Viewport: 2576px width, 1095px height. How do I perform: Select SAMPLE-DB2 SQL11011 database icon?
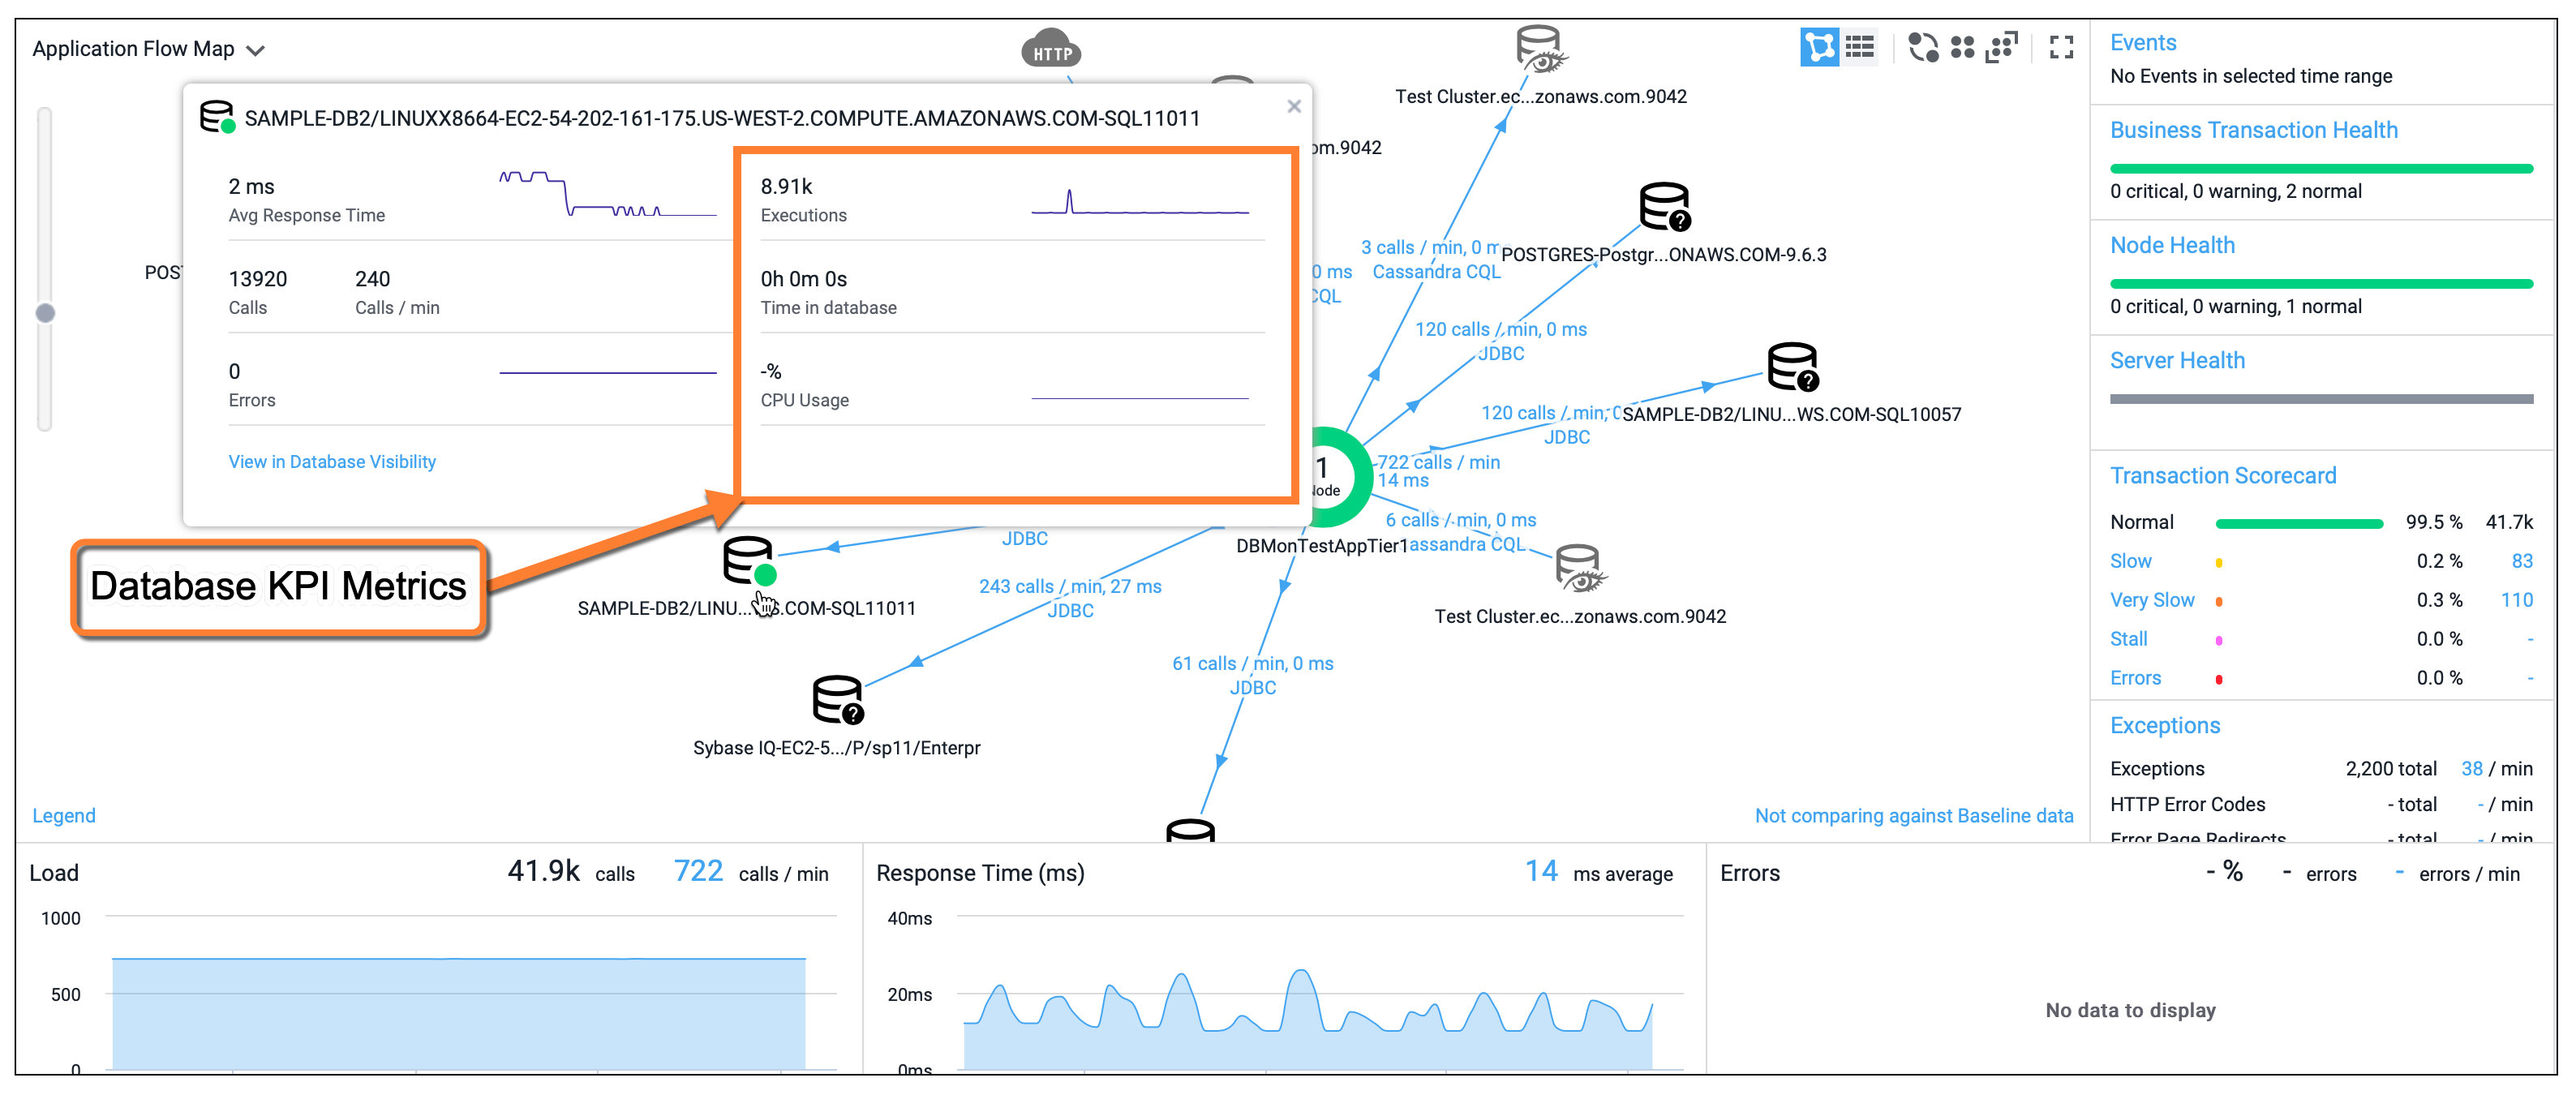(749, 561)
